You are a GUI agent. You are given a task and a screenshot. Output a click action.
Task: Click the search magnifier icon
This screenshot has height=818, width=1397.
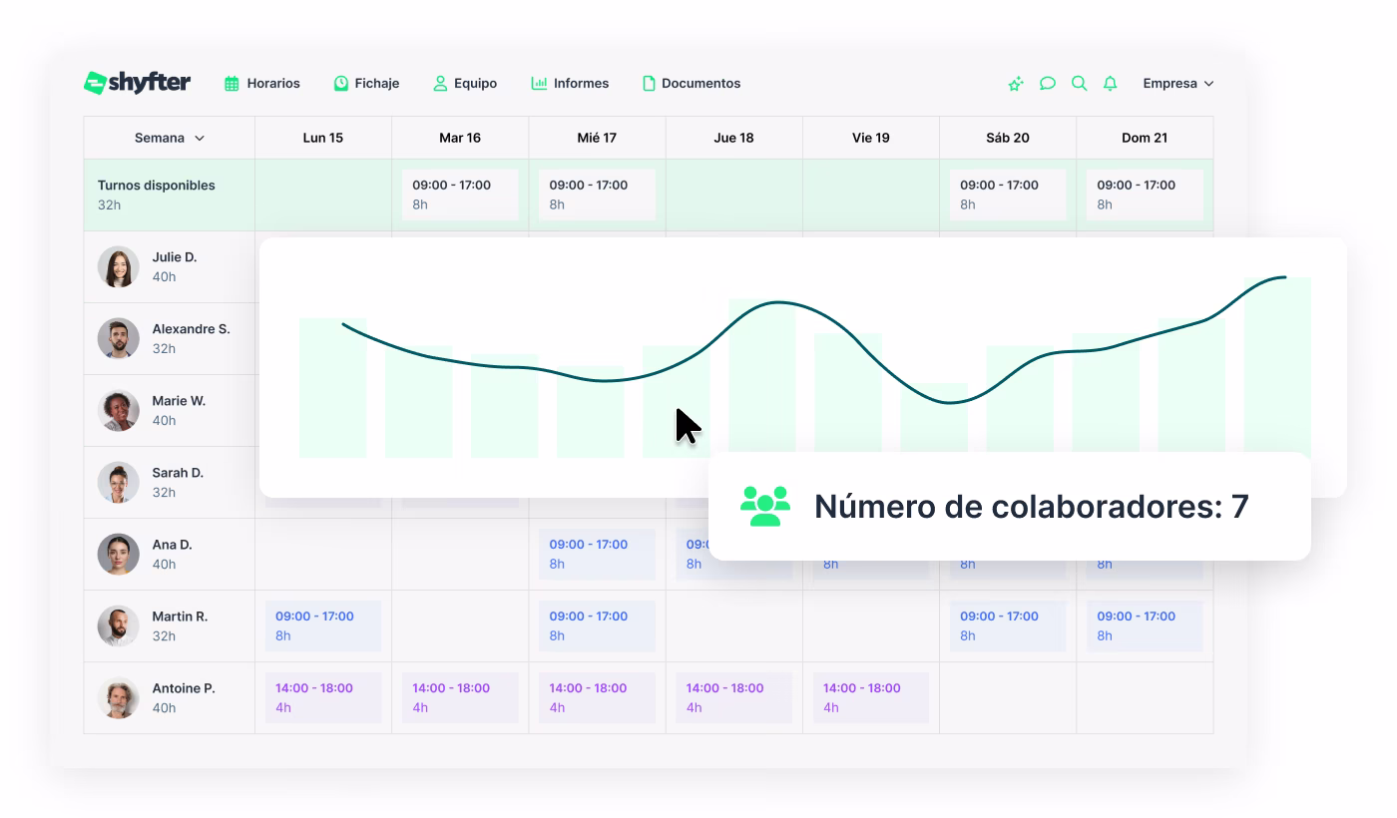tap(1079, 84)
